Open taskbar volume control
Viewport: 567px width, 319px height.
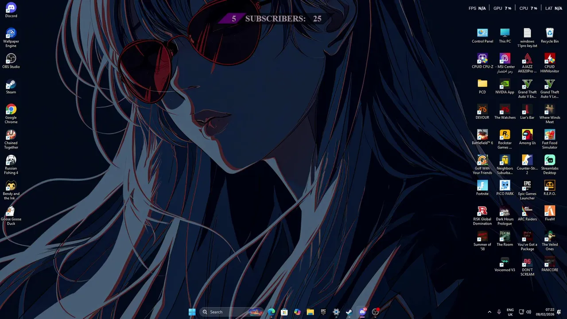tap(528, 312)
